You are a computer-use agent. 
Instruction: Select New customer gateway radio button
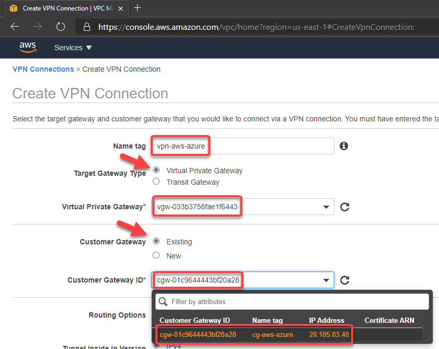pyautogui.click(x=156, y=255)
